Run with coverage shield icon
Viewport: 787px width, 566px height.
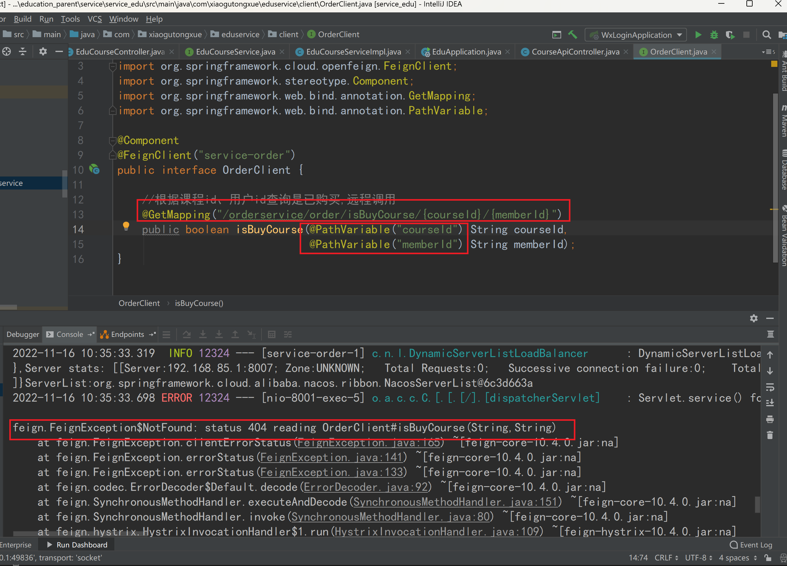pyautogui.click(x=730, y=35)
